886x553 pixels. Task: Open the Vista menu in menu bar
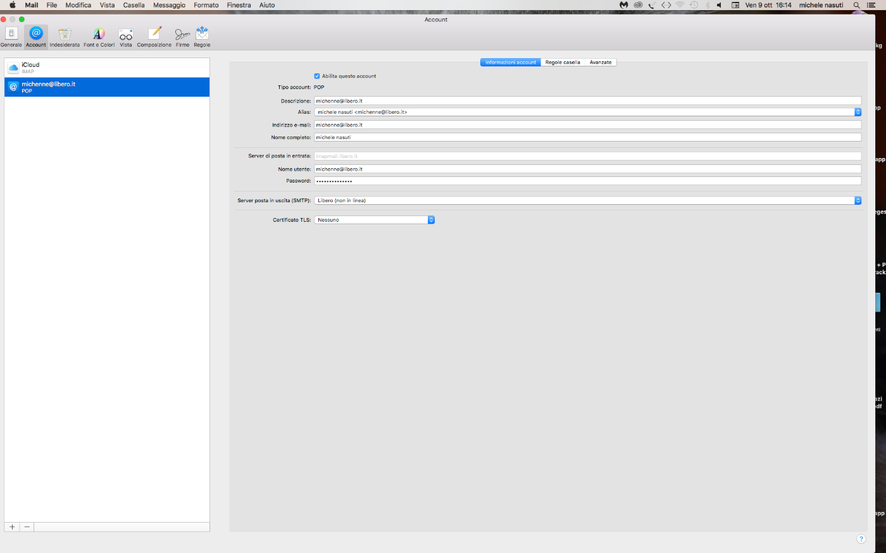(108, 5)
